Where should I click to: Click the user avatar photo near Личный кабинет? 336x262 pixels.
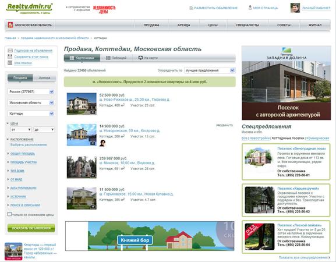tap(295, 8)
